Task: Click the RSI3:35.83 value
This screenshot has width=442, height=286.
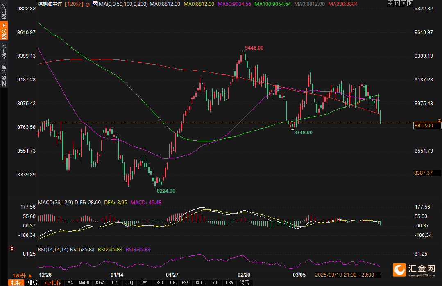Action: click(x=138, y=250)
